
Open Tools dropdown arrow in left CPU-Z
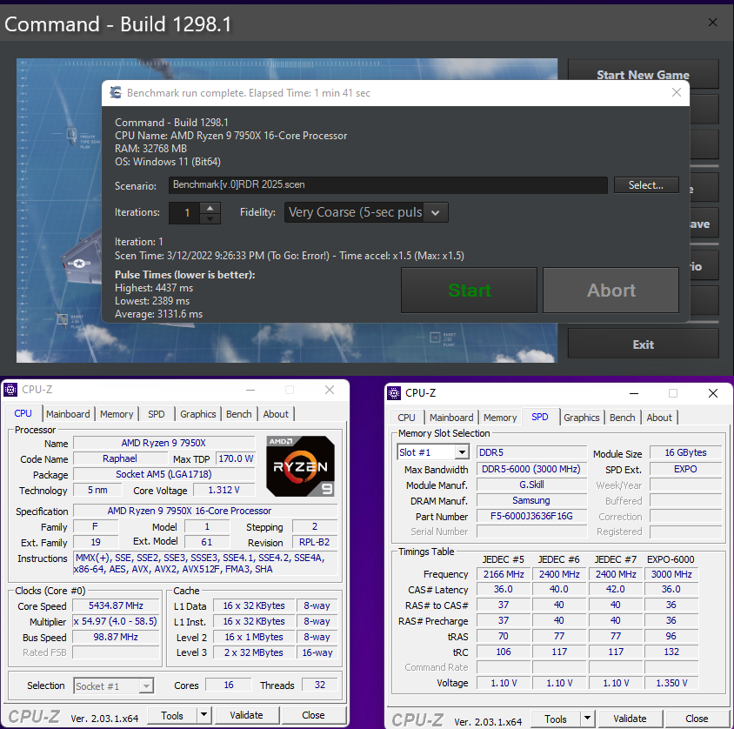point(204,715)
